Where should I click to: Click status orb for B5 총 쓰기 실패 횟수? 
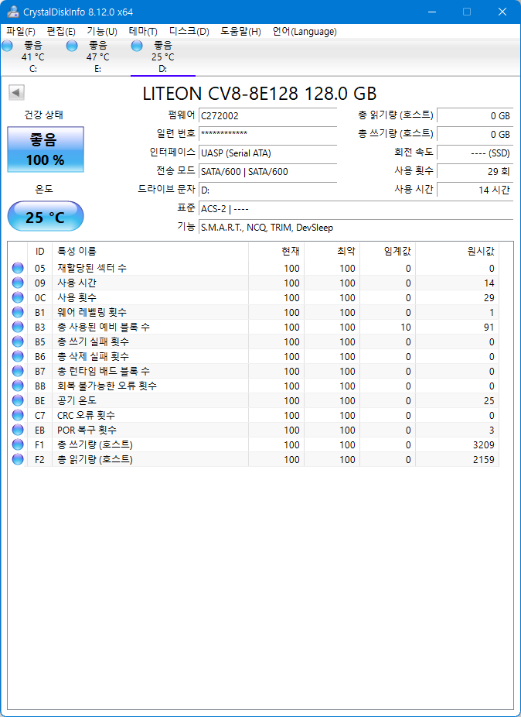tap(18, 341)
